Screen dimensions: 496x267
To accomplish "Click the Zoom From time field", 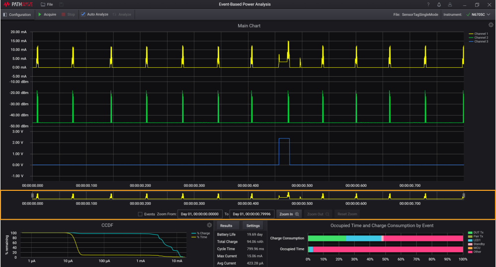I will 199,214.
